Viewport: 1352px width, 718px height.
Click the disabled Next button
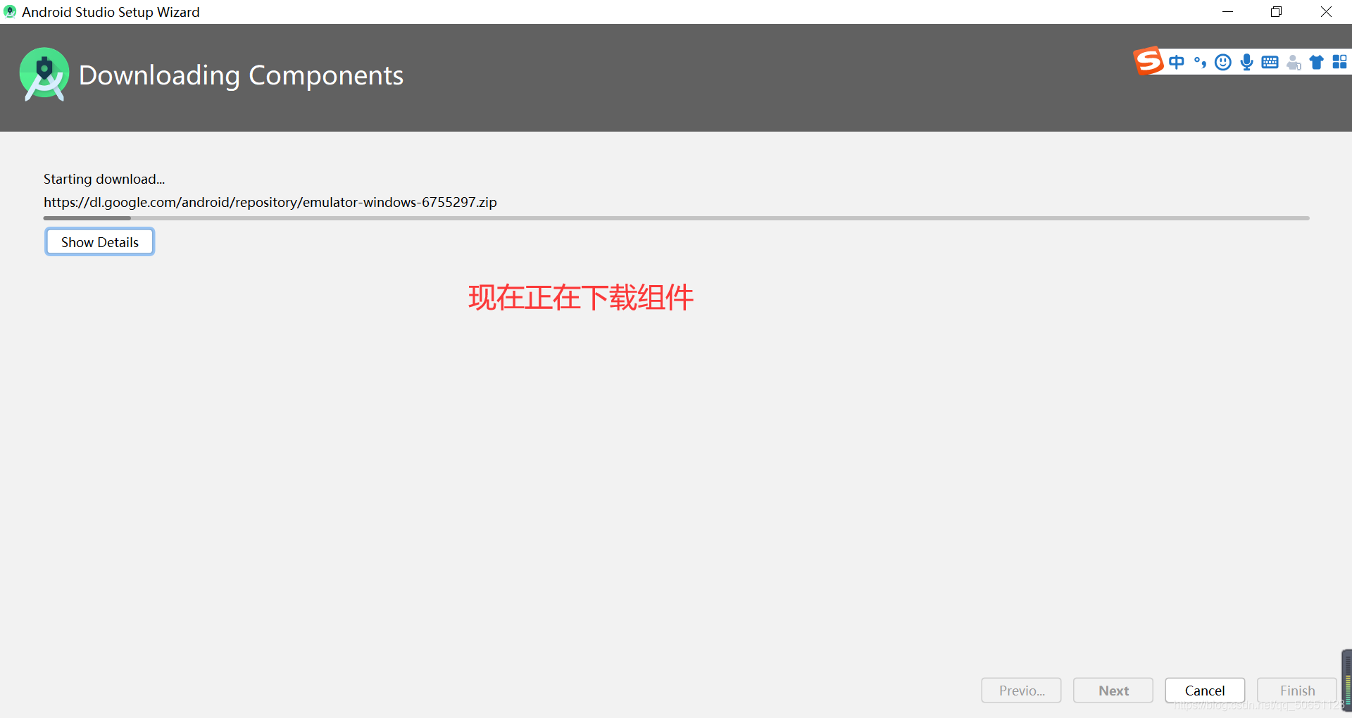coord(1113,691)
